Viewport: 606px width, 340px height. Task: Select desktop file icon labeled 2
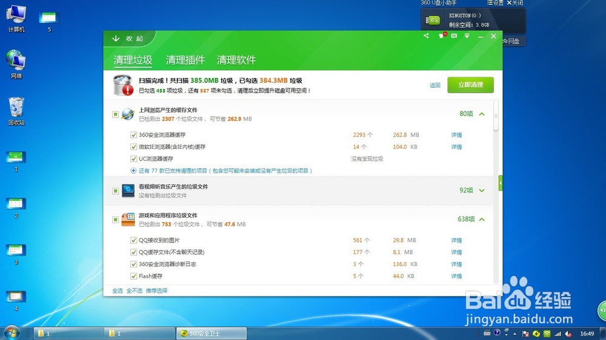click(16, 208)
